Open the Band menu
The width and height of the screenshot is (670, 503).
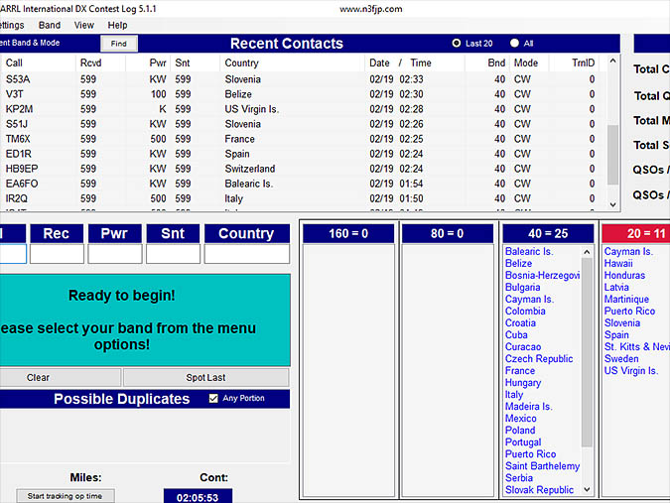coord(50,25)
